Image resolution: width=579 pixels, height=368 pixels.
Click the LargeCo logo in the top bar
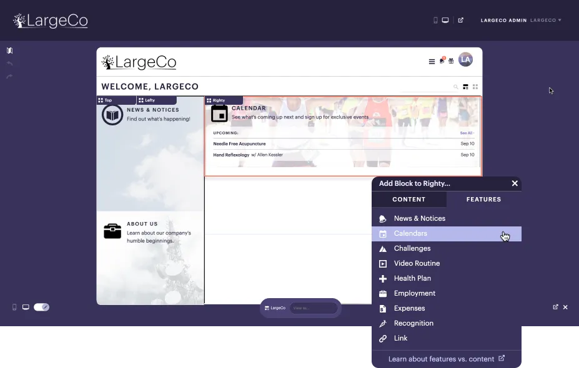pyautogui.click(x=51, y=21)
